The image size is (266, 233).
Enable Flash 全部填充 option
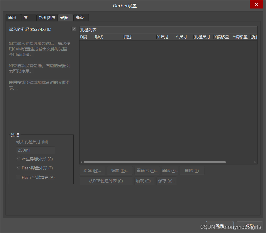18,177
